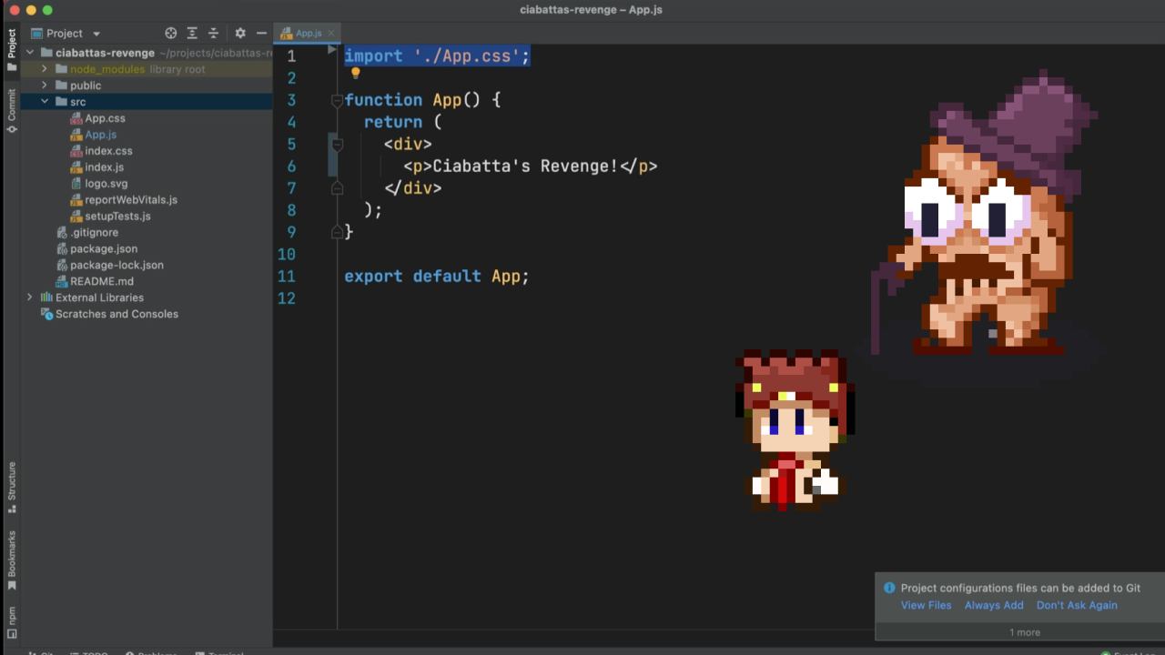
Task: Select App.js in the project tree
Action: tap(100, 135)
